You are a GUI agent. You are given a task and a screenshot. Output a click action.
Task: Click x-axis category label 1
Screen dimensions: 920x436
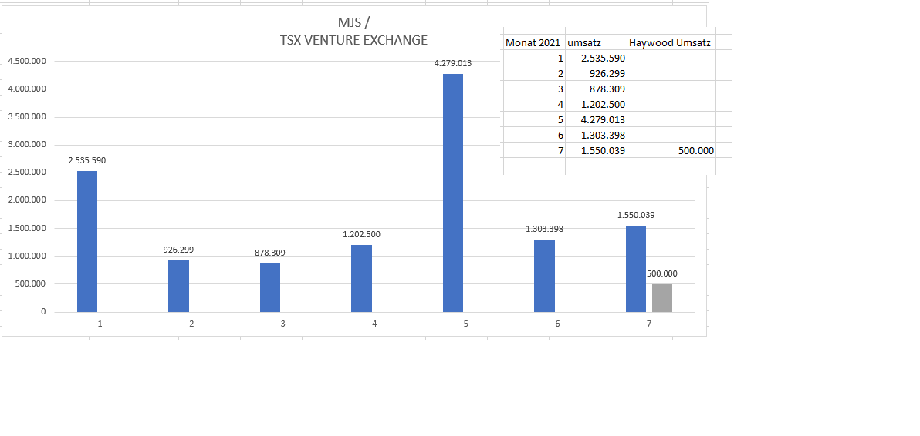click(x=100, y=324)
